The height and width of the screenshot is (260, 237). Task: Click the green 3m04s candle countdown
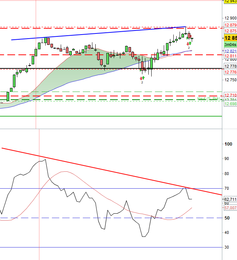[230, 44]
